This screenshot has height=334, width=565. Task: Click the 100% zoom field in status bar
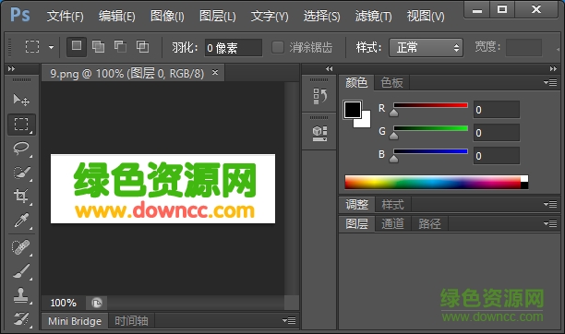point(64,303)
